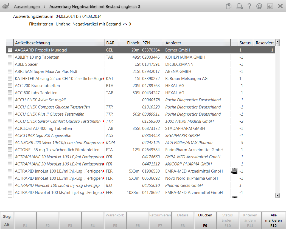
Task: Click the copy/clipboard icon in header
Action: pyautogui.click(x=229, y=6)
